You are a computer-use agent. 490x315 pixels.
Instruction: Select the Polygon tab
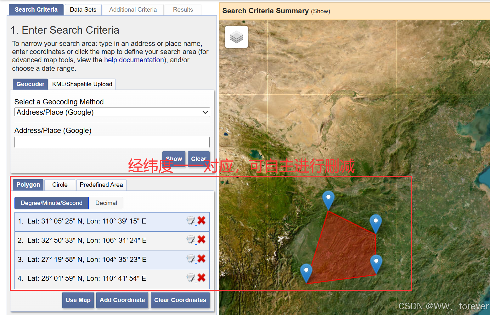point(28,185)
